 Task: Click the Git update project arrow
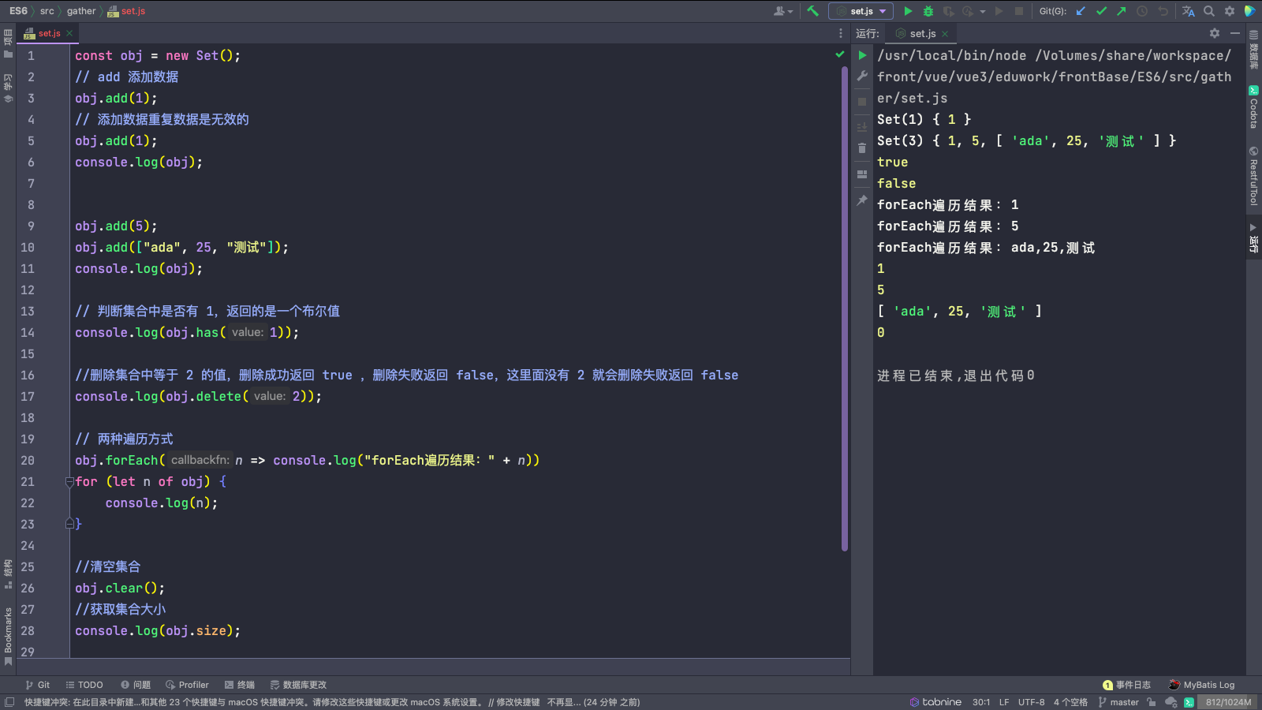pyautogui.click(x=1081, y=11)
